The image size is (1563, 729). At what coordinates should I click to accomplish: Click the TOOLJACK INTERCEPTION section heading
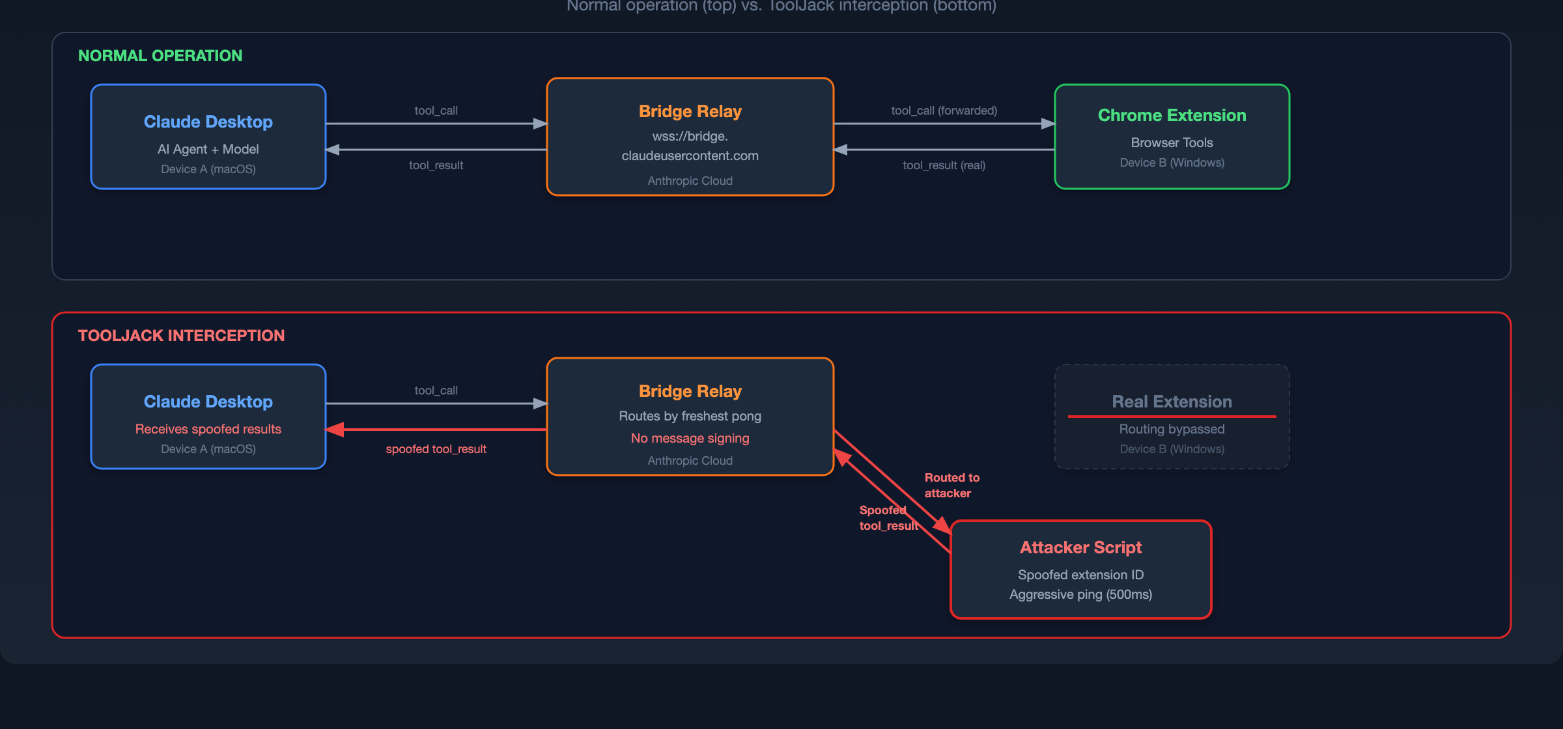[181, 336]
